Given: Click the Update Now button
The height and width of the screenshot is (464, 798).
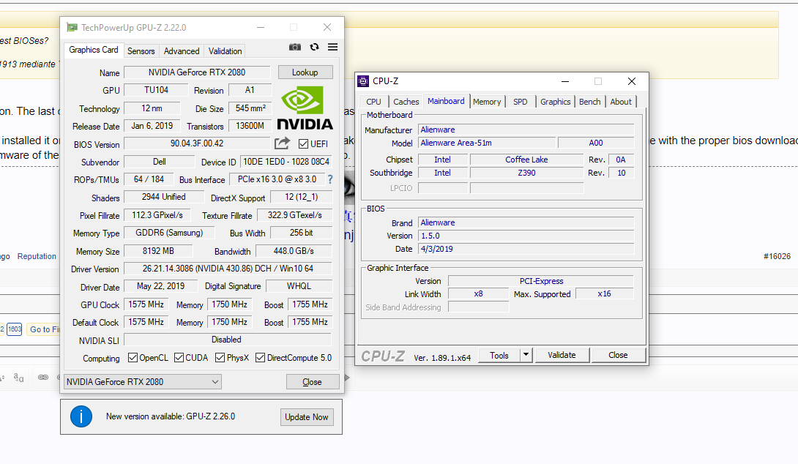Looking at the screenshot, I should click(x=306, y=417).
